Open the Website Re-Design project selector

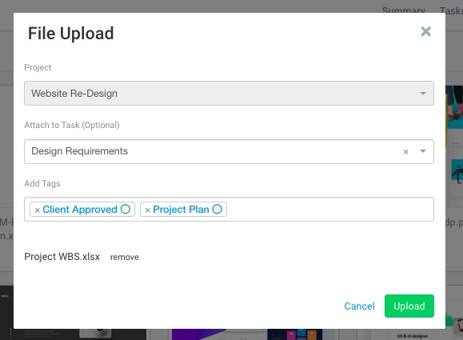pyautogui.click(x=229, y=93)
